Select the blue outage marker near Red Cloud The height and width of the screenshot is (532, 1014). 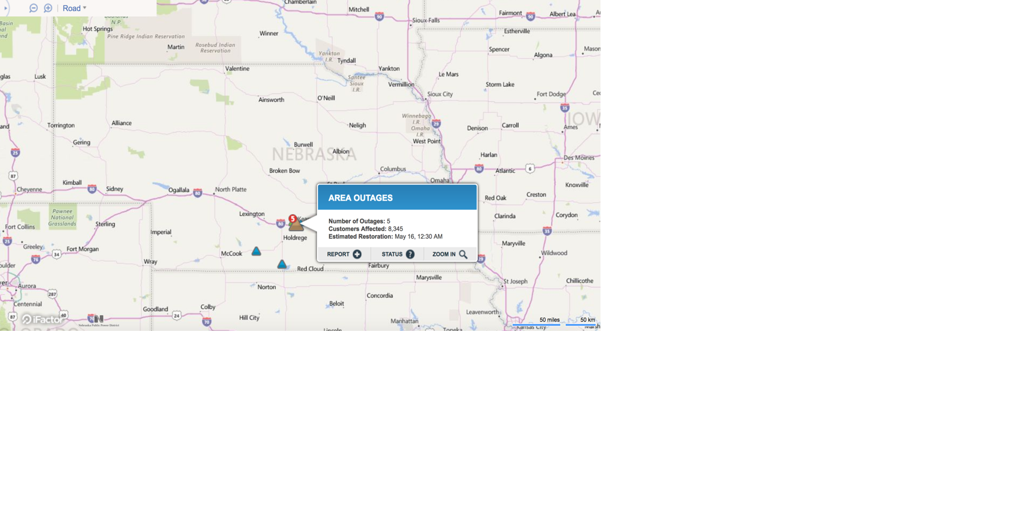click(282, 264)
